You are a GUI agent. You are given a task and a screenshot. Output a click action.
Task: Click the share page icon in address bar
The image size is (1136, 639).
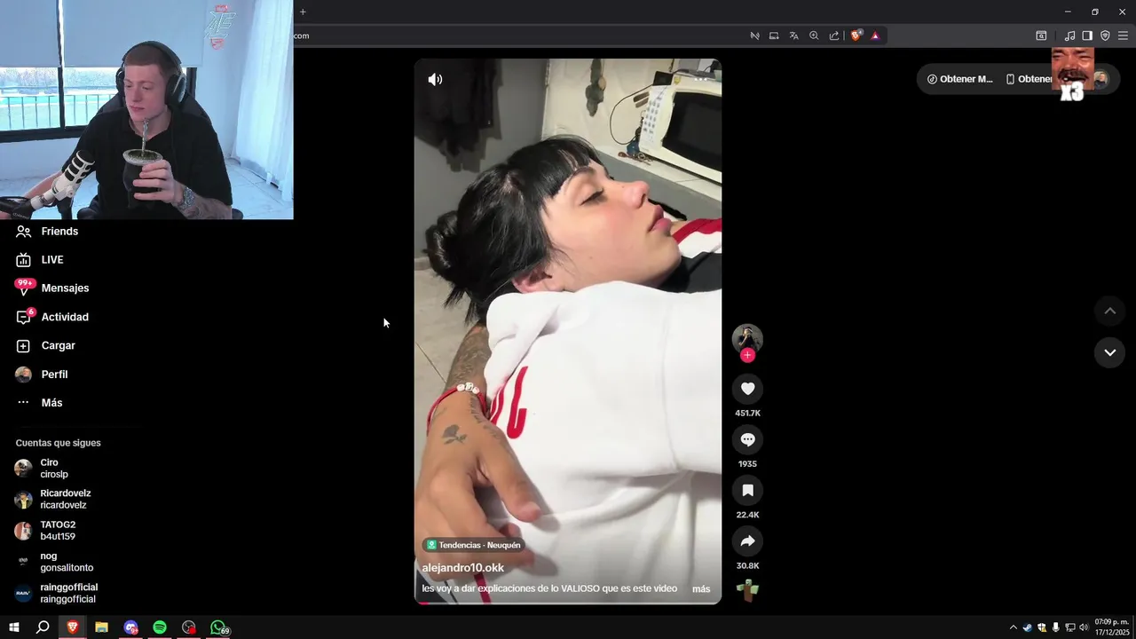click(834, 35)
